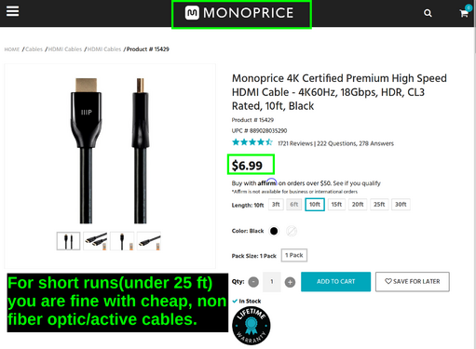Select the black color swatch
476x349 pixels.
[x=274, y=231]
